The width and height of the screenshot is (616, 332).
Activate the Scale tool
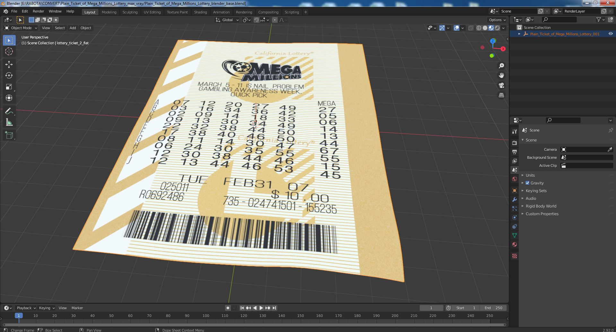(x=9, y=87)
